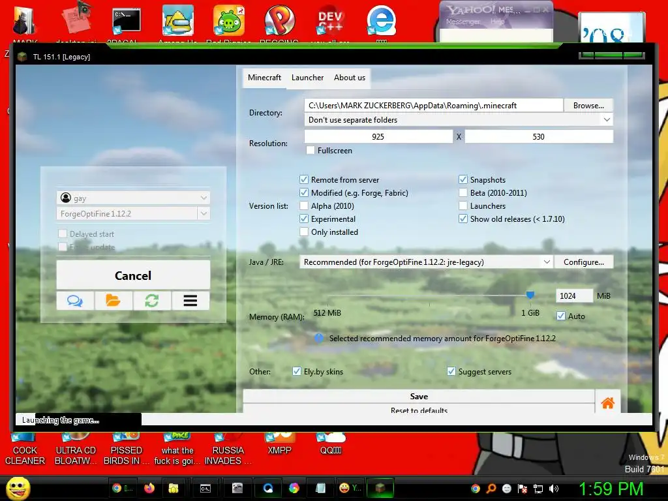This screenshot has width=668, height=501.
Task: Click the smiley face Start button
Action: tap(18, 488)
